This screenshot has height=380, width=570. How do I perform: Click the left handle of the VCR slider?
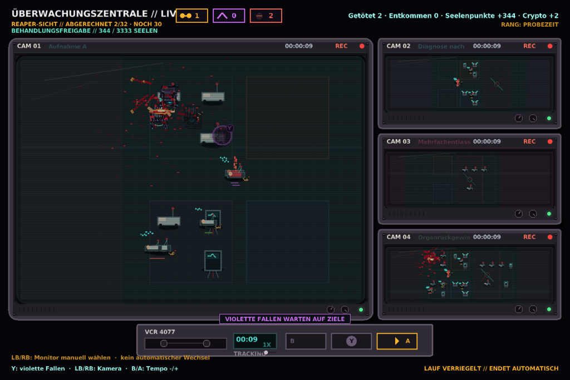tap(164, 343)
